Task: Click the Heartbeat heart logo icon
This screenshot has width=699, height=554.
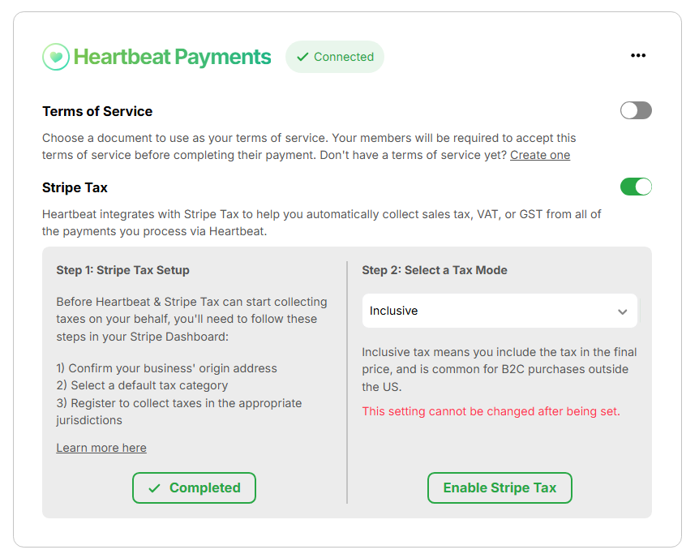Action: [56, 57]
